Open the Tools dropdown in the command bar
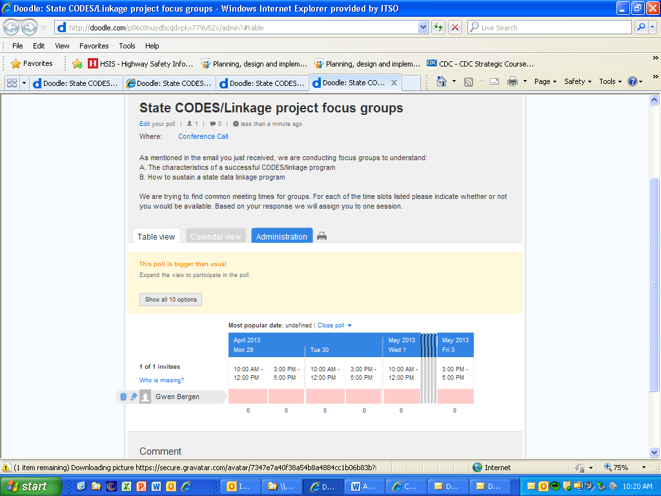The width and height of the screenshot is (661, 496). [610, 82]
